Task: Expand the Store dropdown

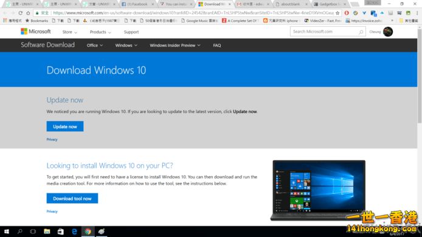Action: [70, 32]
